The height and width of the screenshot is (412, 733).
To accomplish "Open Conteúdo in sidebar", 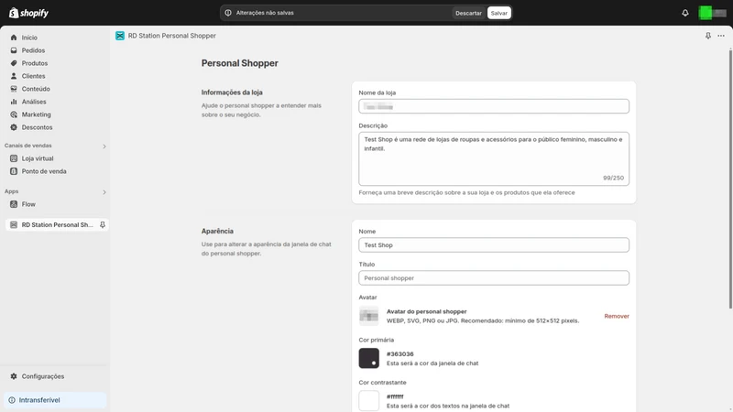I will (36, 89).
